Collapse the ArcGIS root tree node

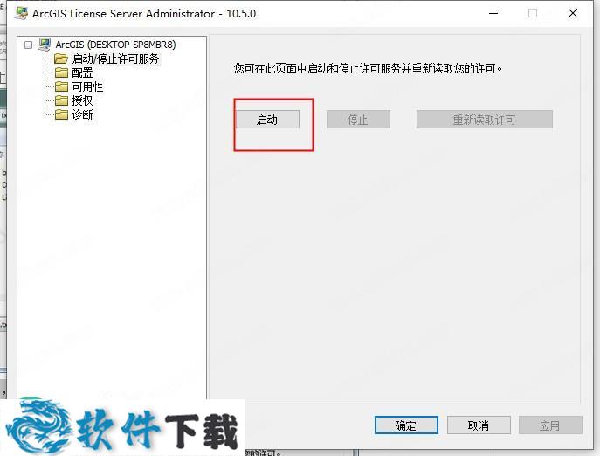click(x=28, y=45)
